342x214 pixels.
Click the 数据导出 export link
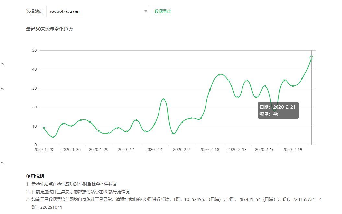click(x=163, y=11)
